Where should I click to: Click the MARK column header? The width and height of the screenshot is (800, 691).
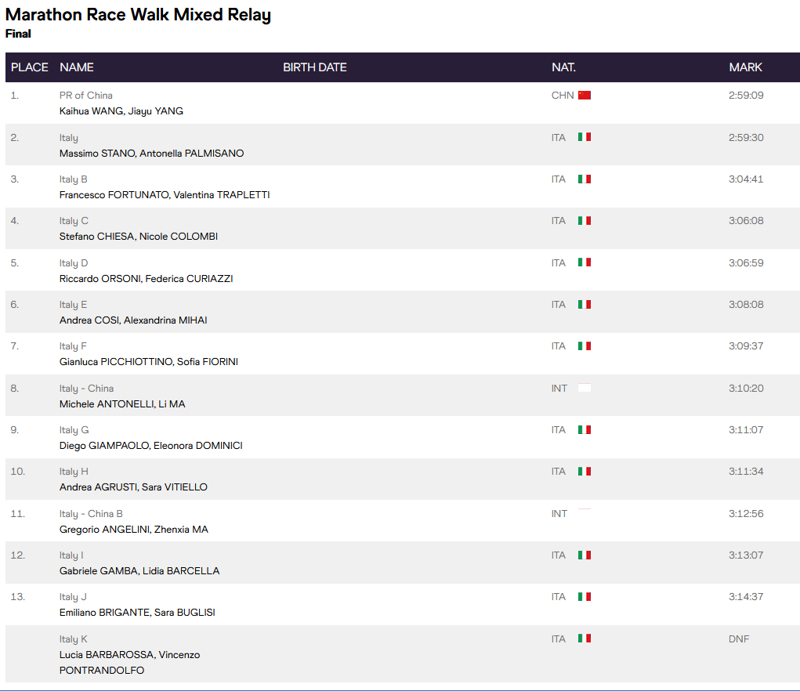tap(745, 67)
